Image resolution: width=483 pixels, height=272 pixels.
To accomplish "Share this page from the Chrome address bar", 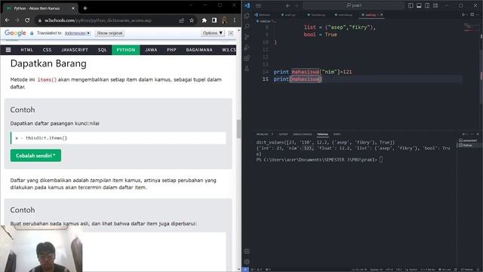I will pyautogui.click(x=181, y=20).
